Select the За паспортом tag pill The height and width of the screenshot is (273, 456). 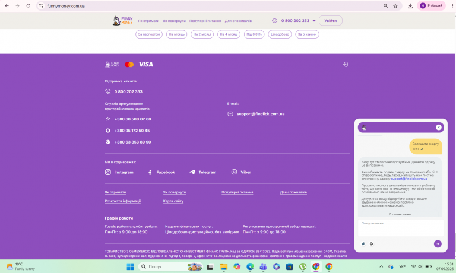[x=149, y=34]
